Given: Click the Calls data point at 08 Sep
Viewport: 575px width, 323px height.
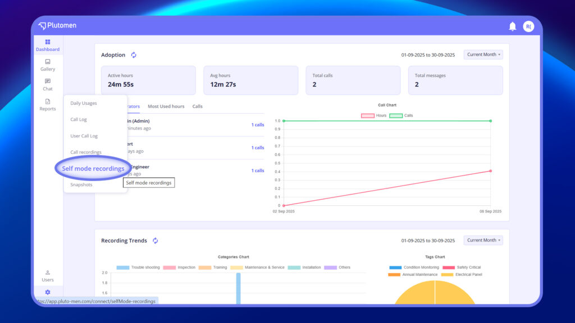Looking at the screenshot, I should tap(491, 121).
